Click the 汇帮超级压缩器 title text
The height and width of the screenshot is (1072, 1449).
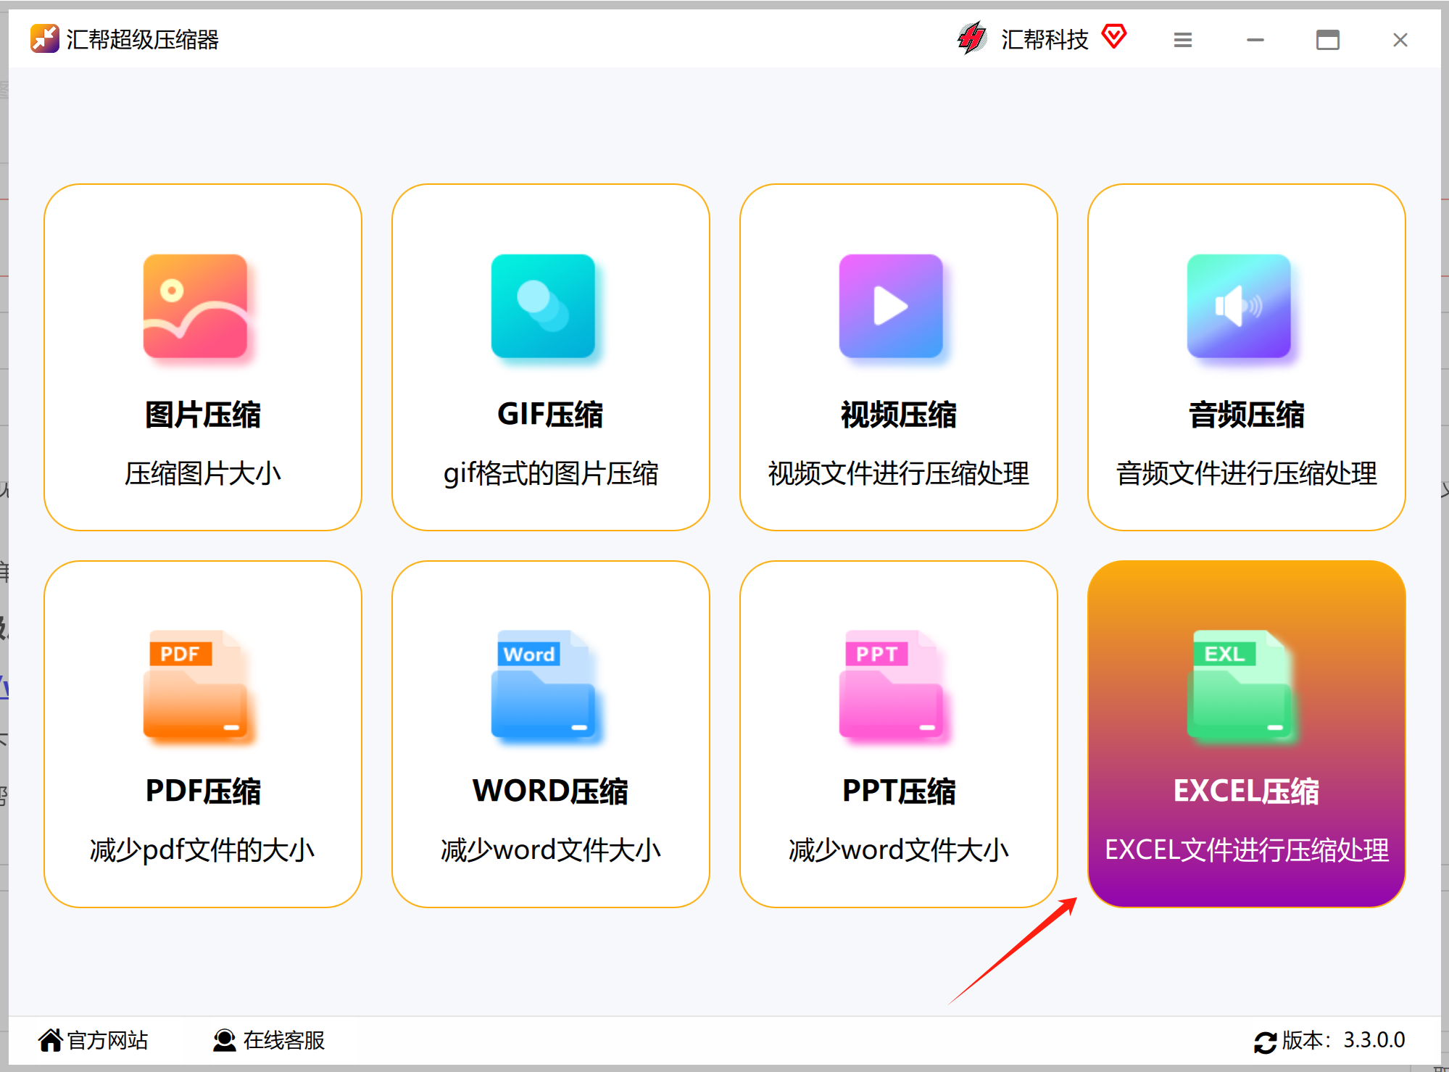pos(143,39)
